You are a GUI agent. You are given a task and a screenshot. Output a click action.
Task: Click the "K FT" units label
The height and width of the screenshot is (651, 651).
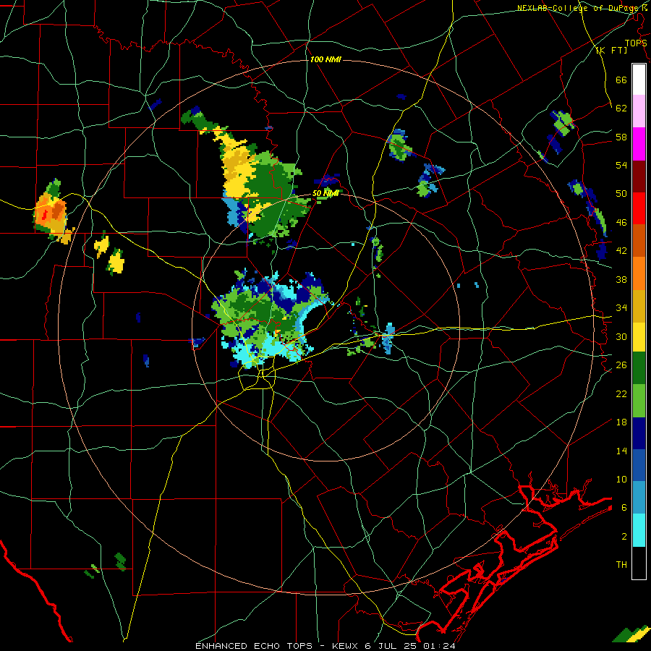pyautogui.click(x=611, y=51)
